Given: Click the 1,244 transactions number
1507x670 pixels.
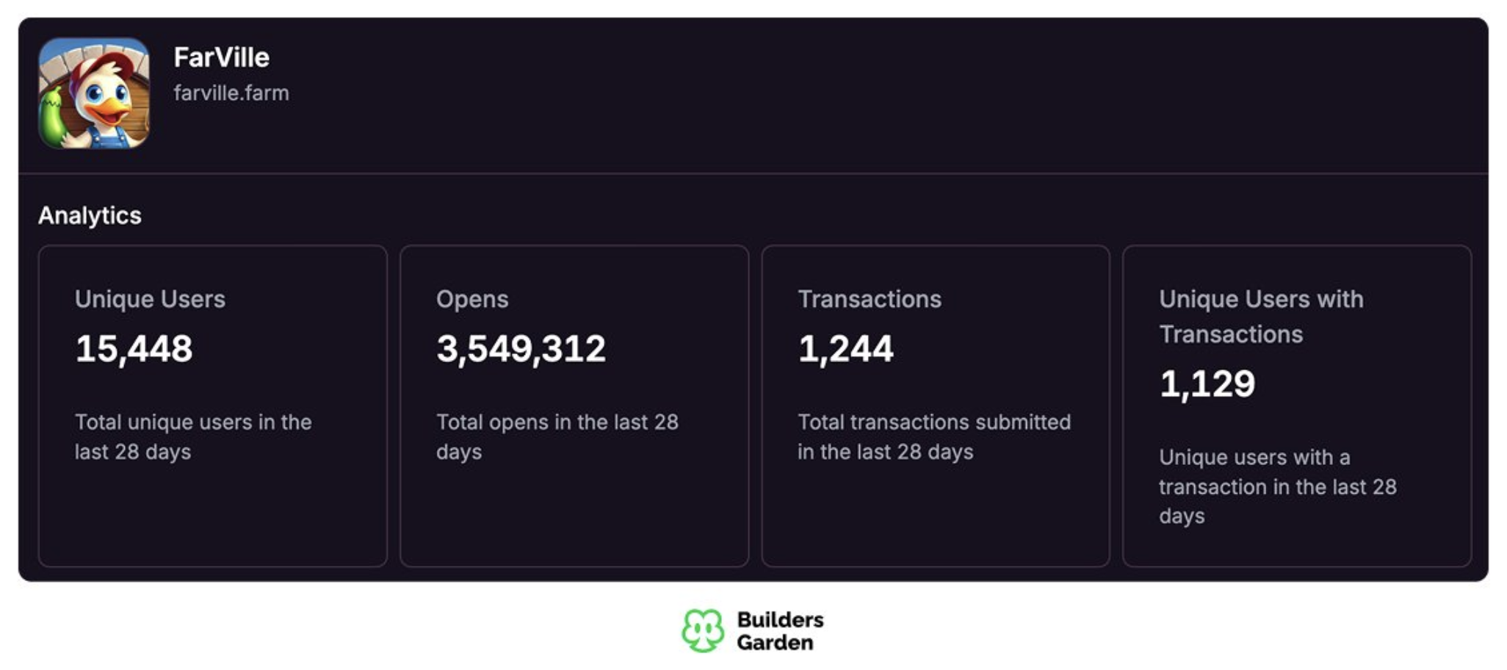Looking at the screenshot, I should click(845, 349).
